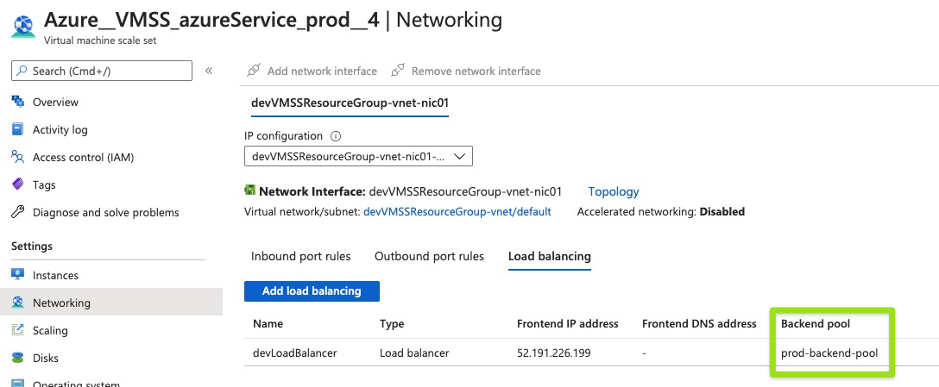
Task: Click the Frontend IP address column header
Action: coord(567,323)
